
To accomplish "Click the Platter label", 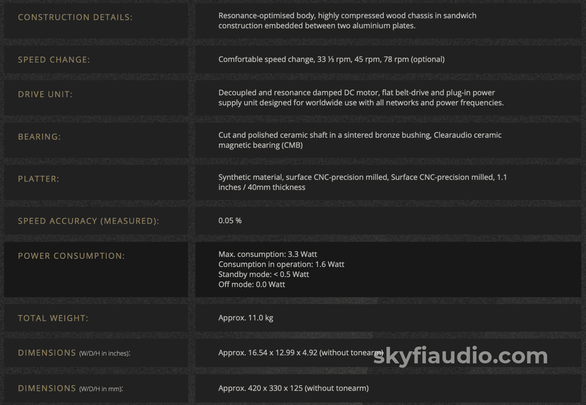I will 38,179.
